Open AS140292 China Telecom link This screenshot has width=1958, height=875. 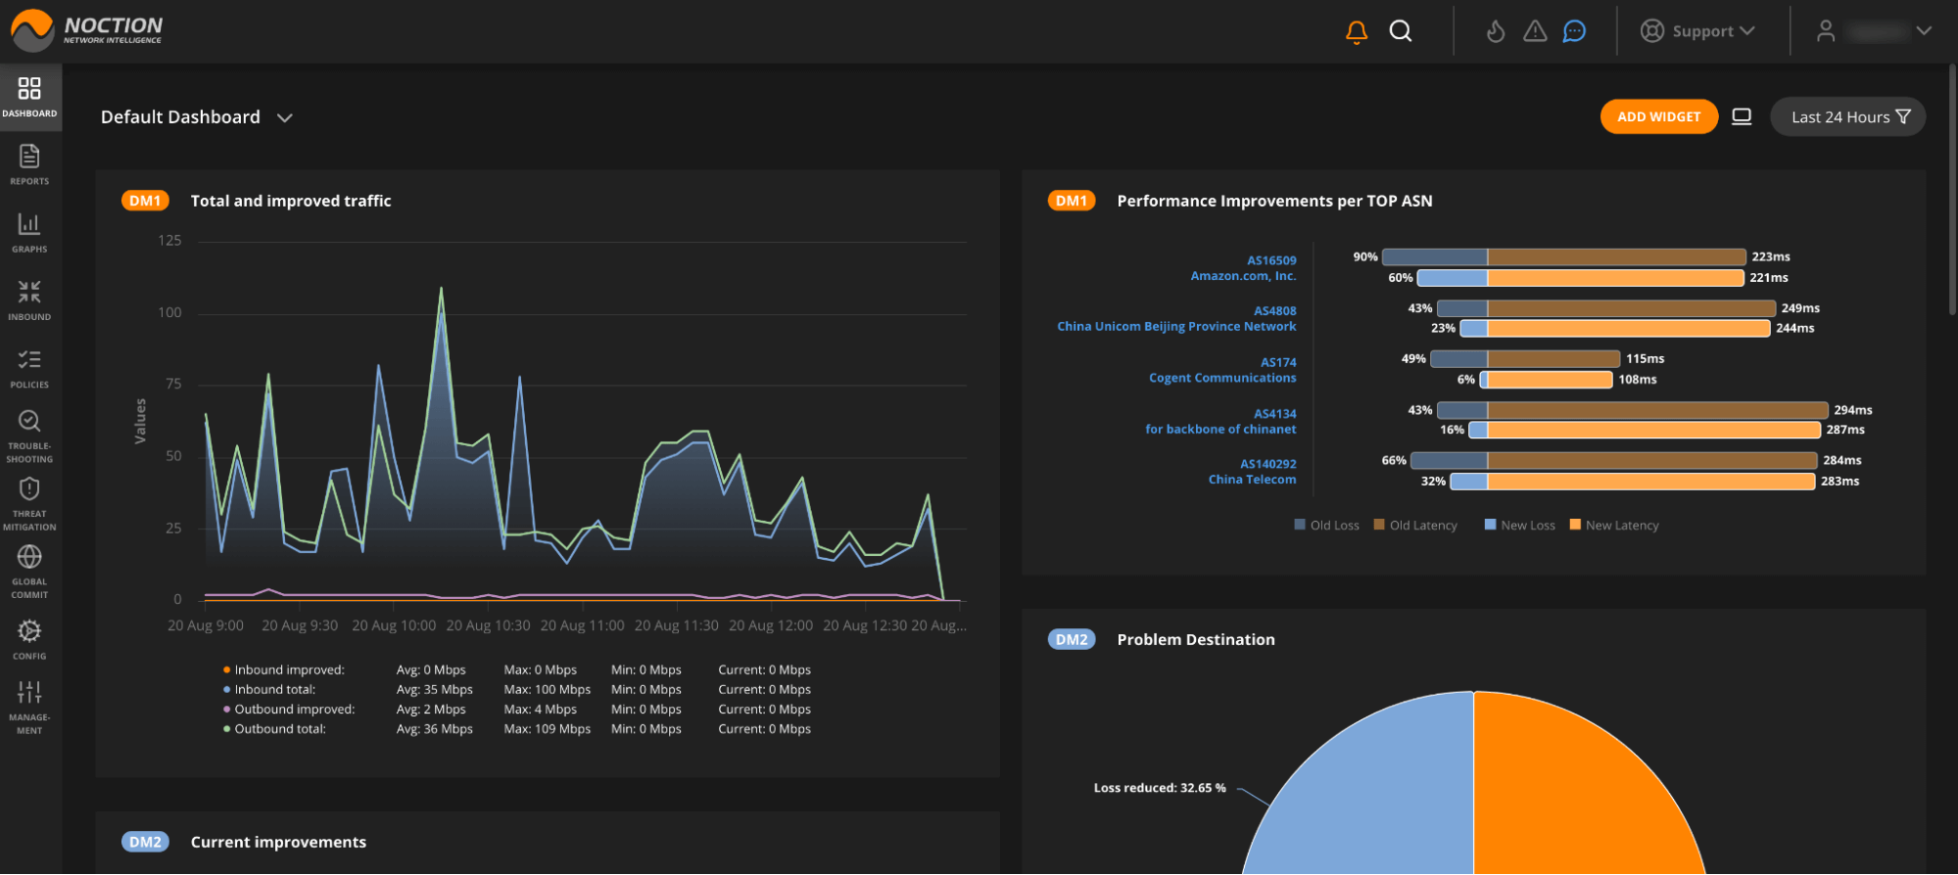(x=1252, y=472)
